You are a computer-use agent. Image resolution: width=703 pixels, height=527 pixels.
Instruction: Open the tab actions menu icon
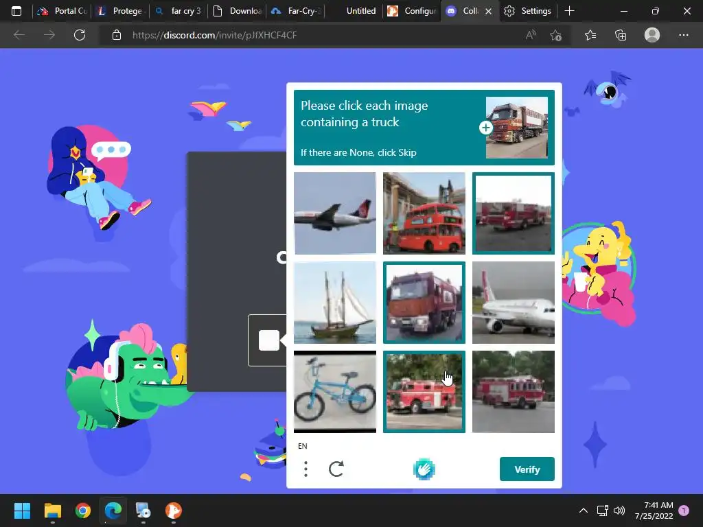click(16, 11)
